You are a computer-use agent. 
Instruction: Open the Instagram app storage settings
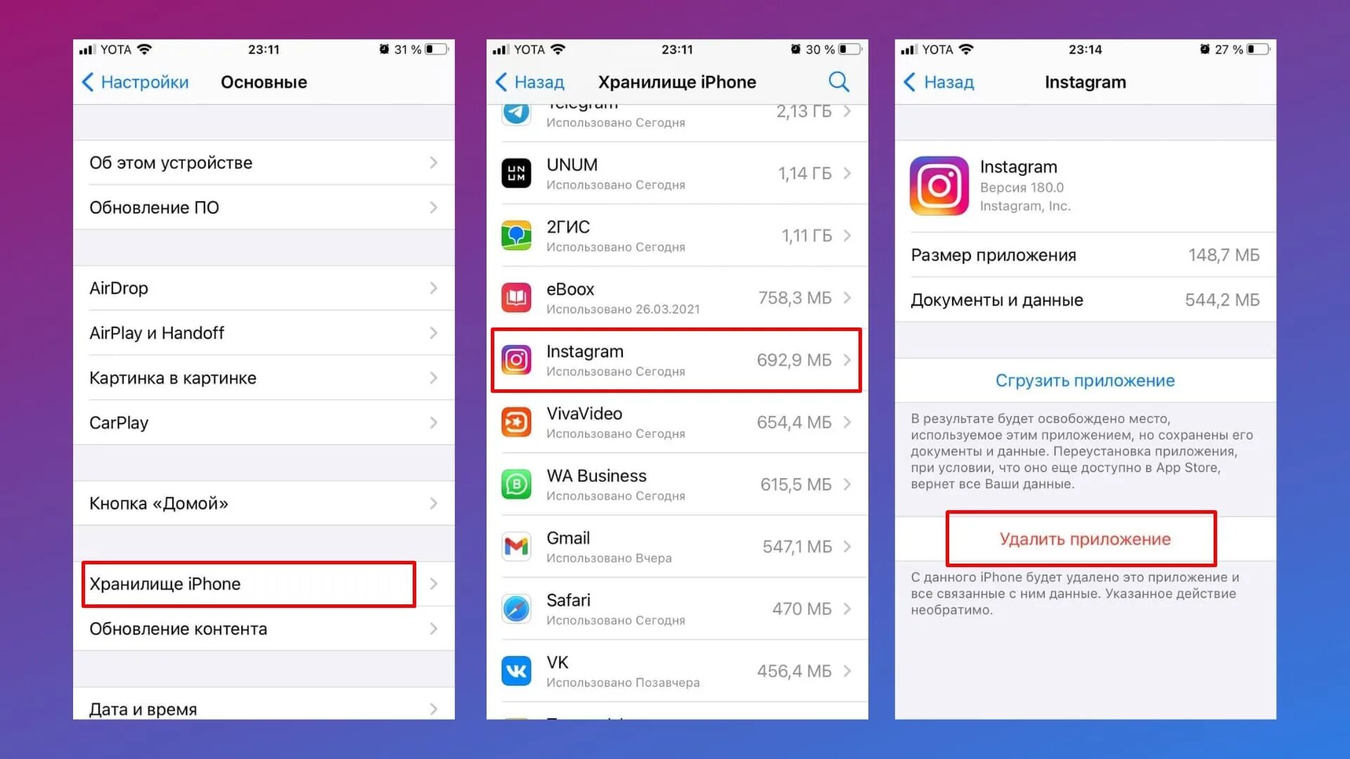[x=675, y=360]
